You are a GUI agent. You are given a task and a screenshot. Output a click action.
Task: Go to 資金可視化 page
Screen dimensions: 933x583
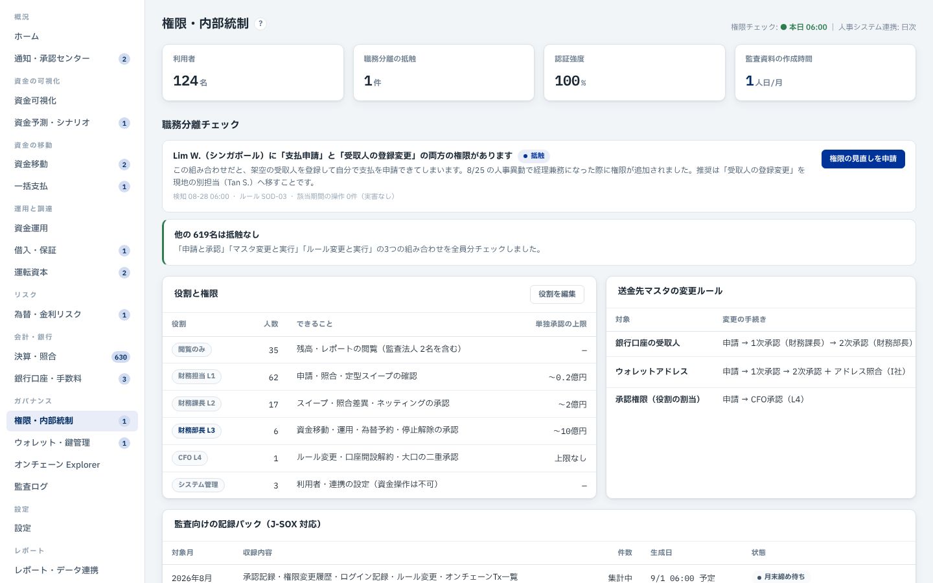click(x=72, y=100)
